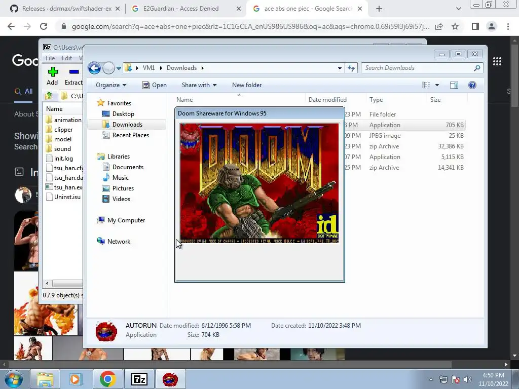This screenshot has height=389, width=519.
Task: Open Videos library
Action: [x=116, y=199]
